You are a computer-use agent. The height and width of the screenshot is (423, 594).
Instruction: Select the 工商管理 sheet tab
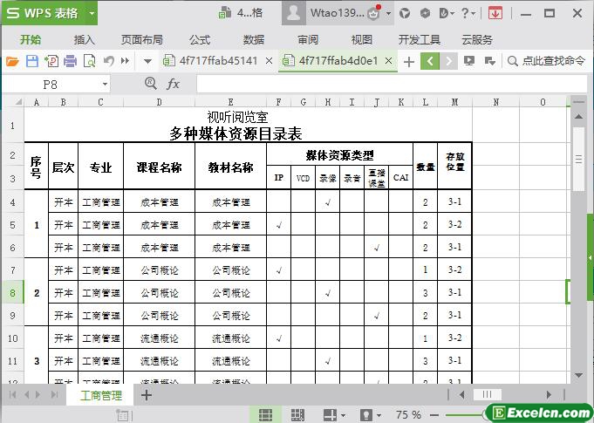coord(101,396)
